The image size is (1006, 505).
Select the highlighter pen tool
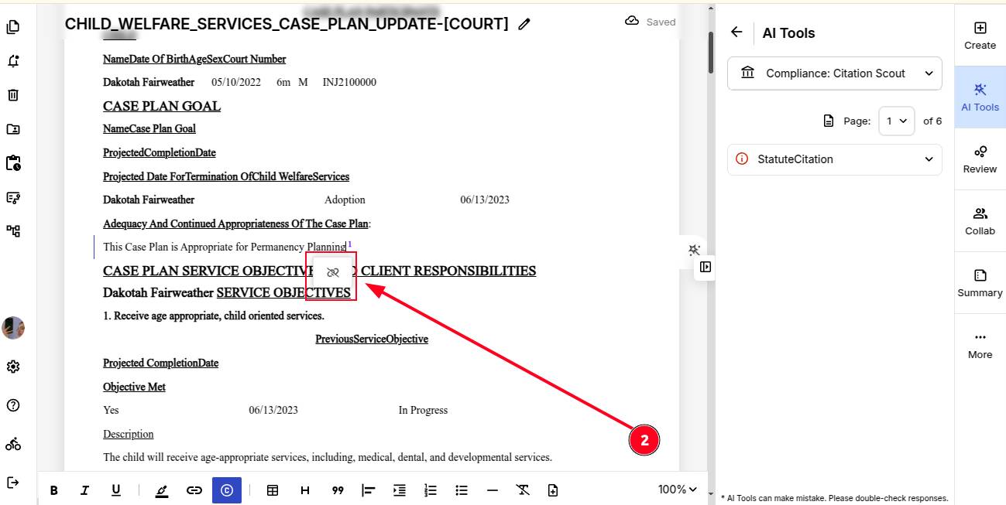click(162, 490)
